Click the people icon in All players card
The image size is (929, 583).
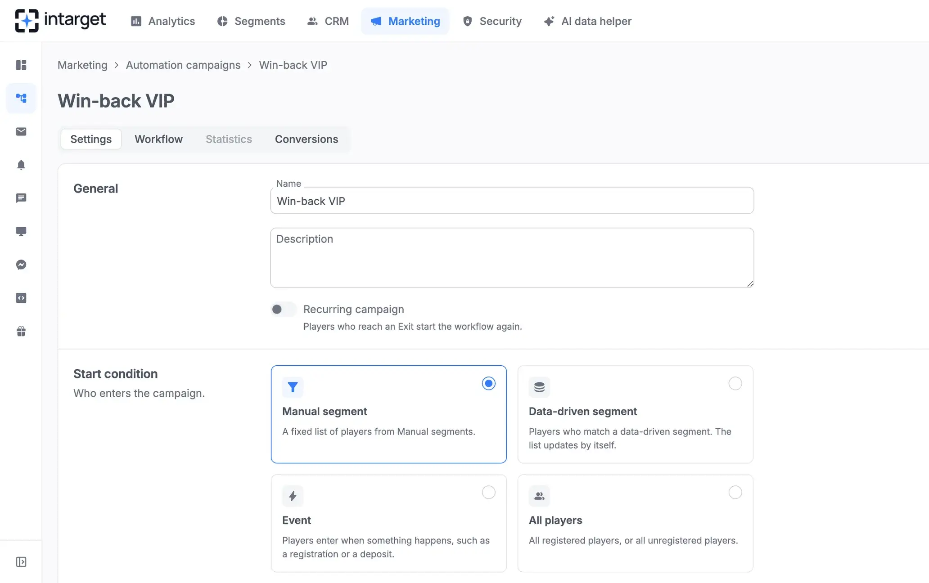click(539, 496)
